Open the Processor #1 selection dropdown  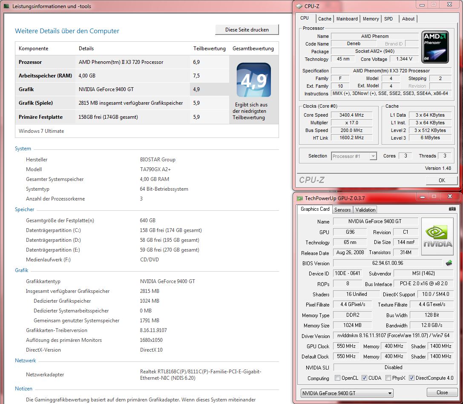[x=354, y=156]
